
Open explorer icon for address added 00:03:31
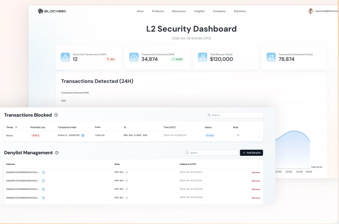tap(43, 172)
